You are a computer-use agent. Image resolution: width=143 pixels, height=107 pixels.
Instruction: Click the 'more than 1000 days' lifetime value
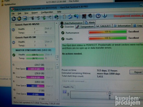click(108, 73)
